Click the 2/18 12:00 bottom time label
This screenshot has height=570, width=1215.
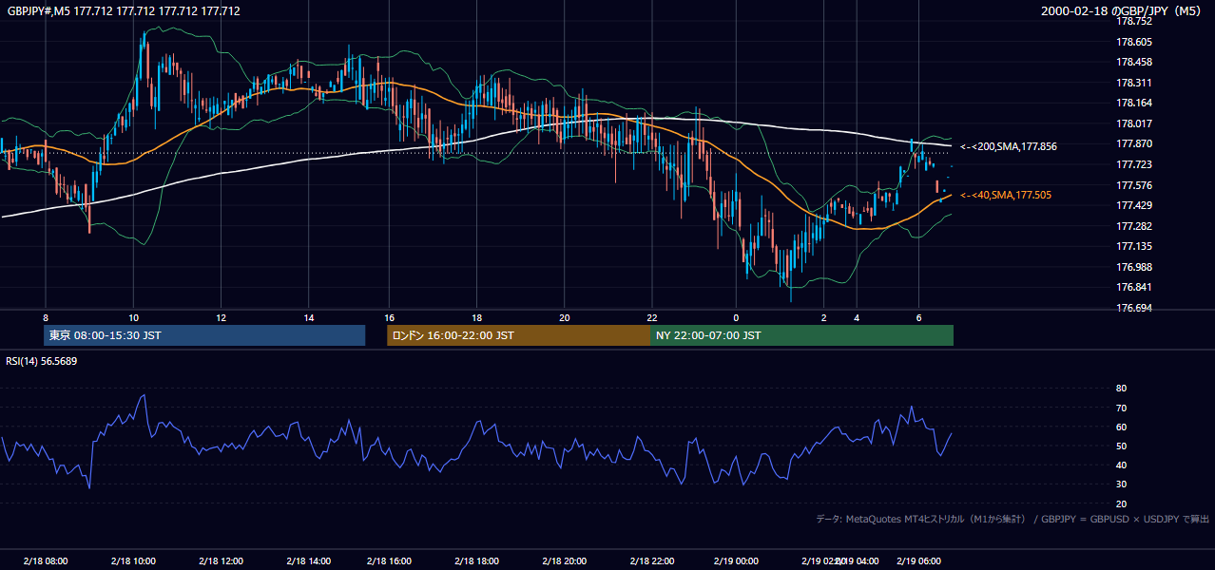pos(221,561)
